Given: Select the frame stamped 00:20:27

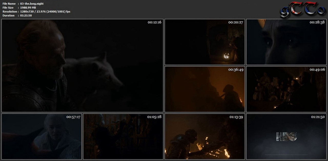Looking at the screenshot, I should coord(205,42).
